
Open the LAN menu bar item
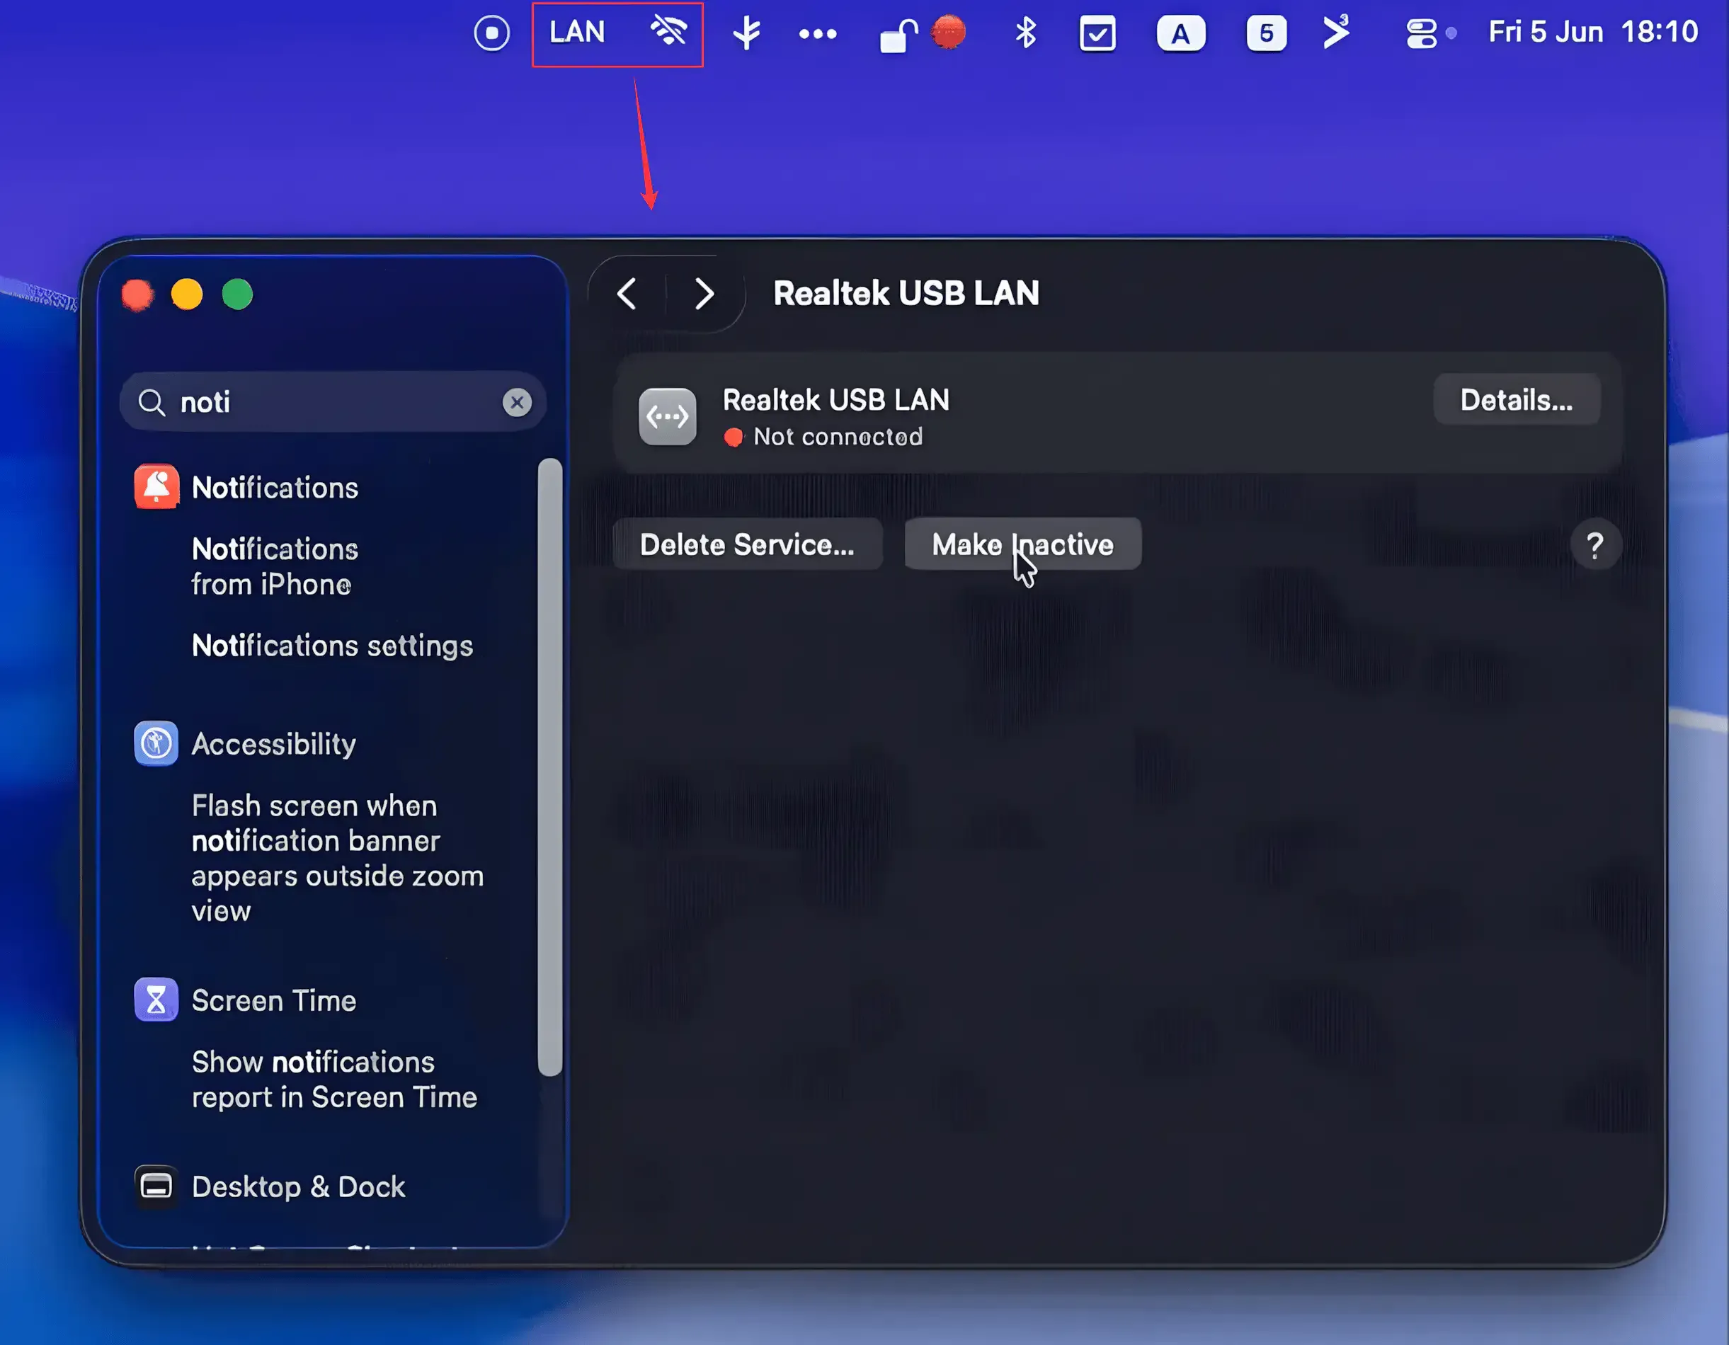pos(577,33)
